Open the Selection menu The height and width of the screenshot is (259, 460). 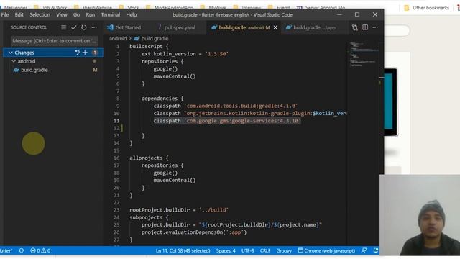point(40,14)
